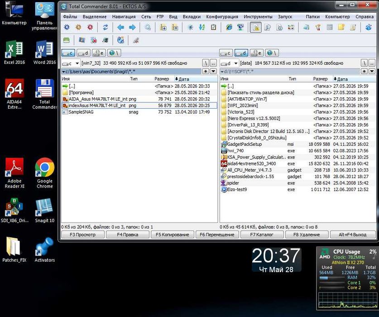Open the Справка menu
Screen dimensions: 379x317
click(x=365, y=17)
